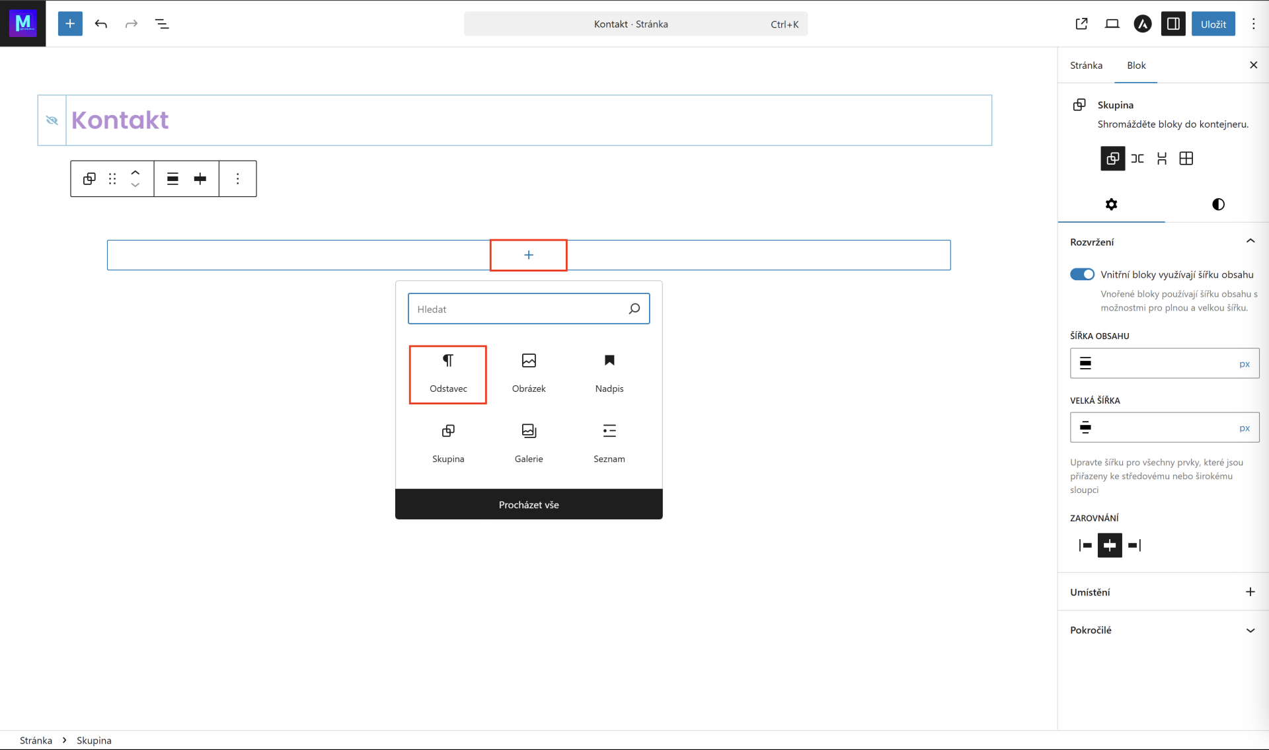This screenshot has width=1269, height=750.
Task: Insert a Nadpis heading block
Action: point(609,373)
